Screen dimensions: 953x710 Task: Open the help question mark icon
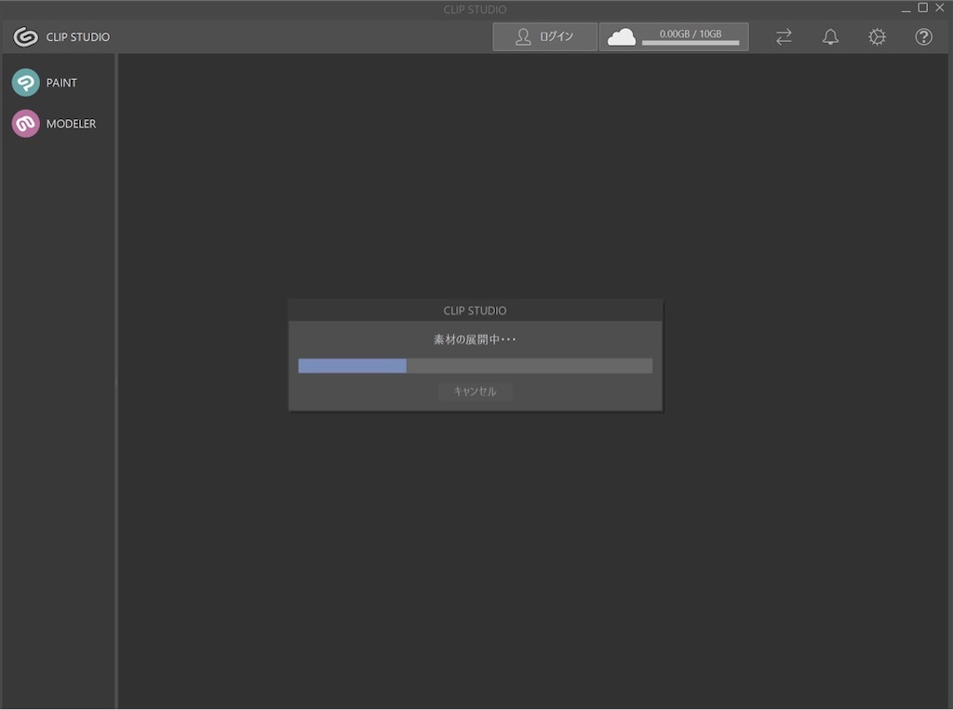click(x=923, y=36)
